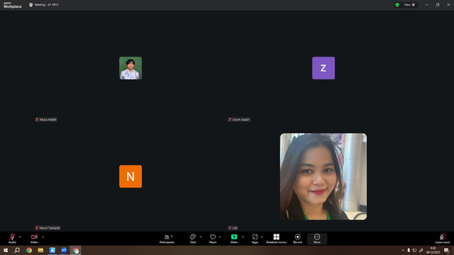Open share options arrow beside Share
This screenshot has height=255, width=454.
pyautogui.click(x=243, y=237)
